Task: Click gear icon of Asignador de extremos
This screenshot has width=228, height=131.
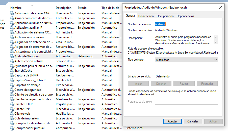Action: (x=12, y=47)
